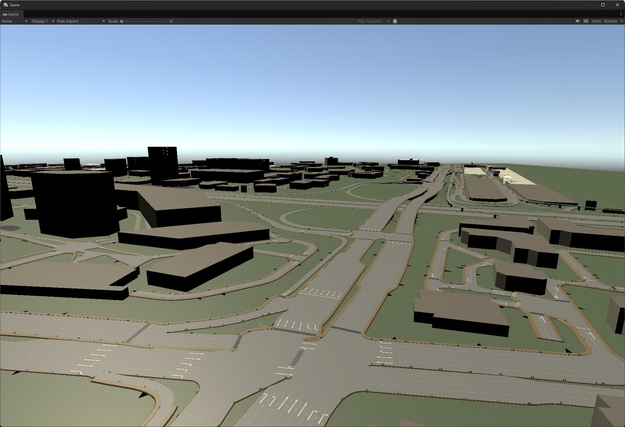Screen dimensions: 625x427
Task: Mute audio with the speaker icon
Action: 577,21
